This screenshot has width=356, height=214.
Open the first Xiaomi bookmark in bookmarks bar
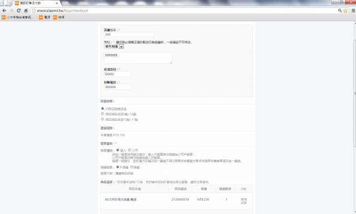[x=17, y=17]
